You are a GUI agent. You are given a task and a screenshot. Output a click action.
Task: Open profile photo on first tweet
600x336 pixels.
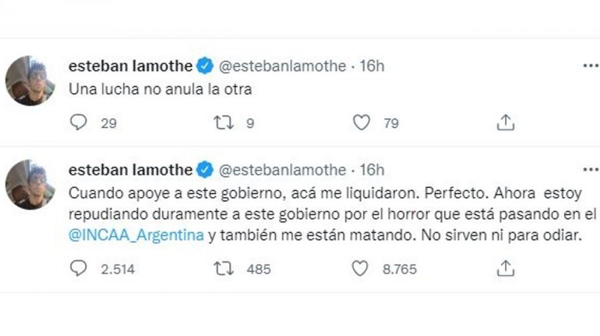[x=30, y=80]
